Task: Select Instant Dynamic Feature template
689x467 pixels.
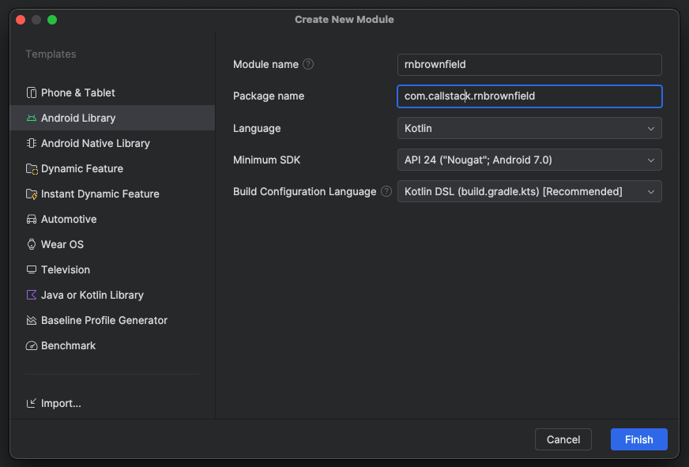Action: (100, 194)
